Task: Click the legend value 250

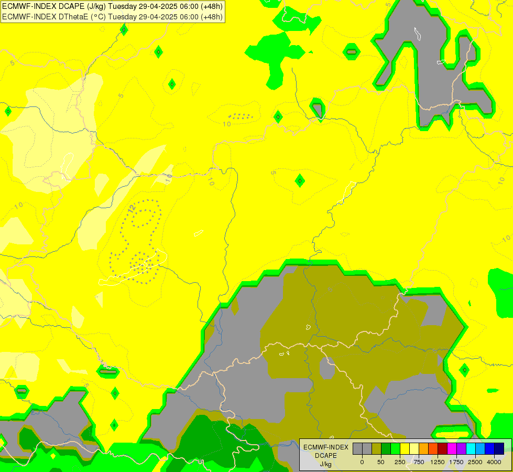Action: pyautogui.click(x=400, y=462)
